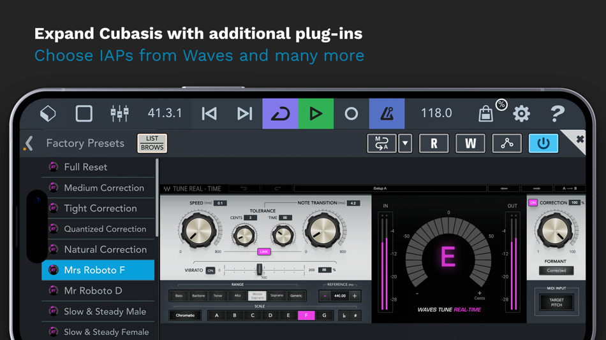Click the plug-in redo arrow

pyautogui.click(x=277, y=188)
